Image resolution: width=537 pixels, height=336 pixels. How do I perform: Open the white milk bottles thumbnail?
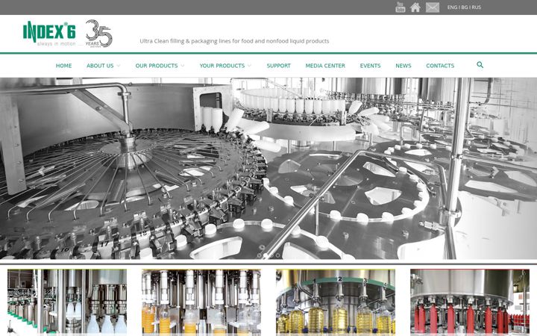67,302
